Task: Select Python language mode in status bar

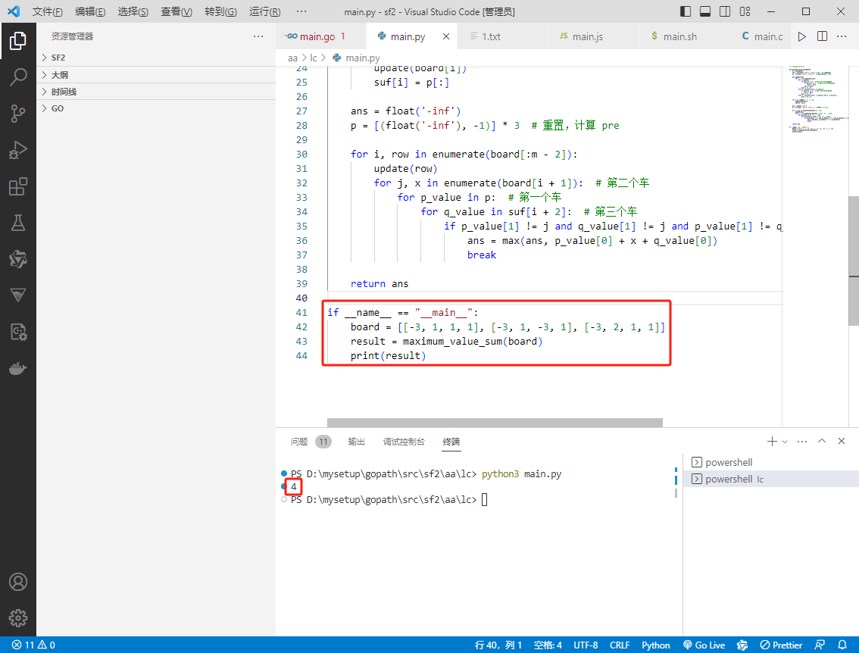Action: (x=656, y=645)
